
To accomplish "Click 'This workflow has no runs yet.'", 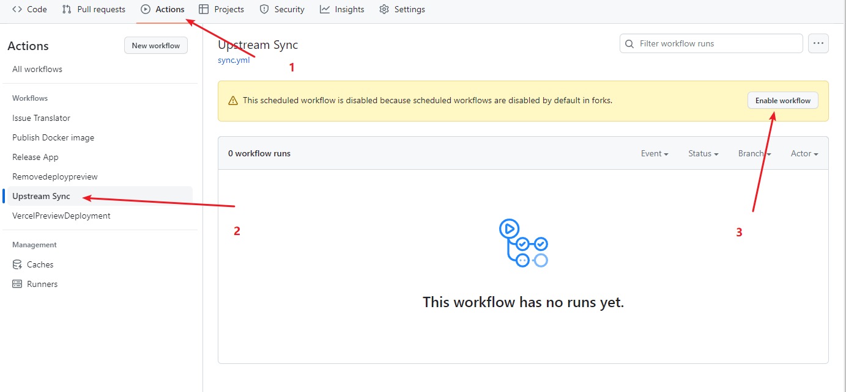I will coord(523,302).
